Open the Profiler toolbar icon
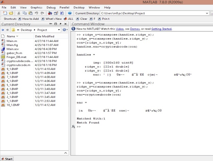This screenshot has height=161, width=213. [x=62, y=13]
